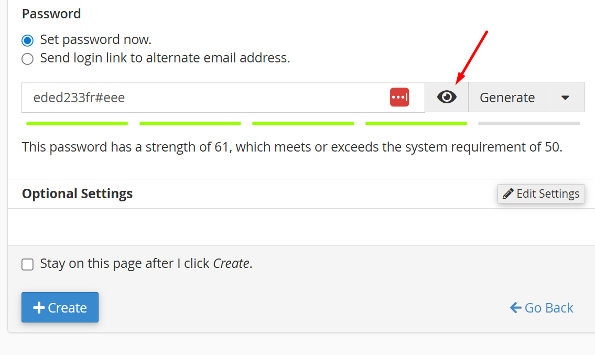Generate a new random password
Viewport: 595px width, 355px height.
click(507, 97)
